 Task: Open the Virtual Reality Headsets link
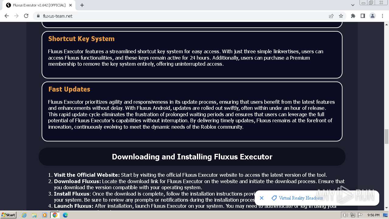pyautogui.click(x=301, y=198)
